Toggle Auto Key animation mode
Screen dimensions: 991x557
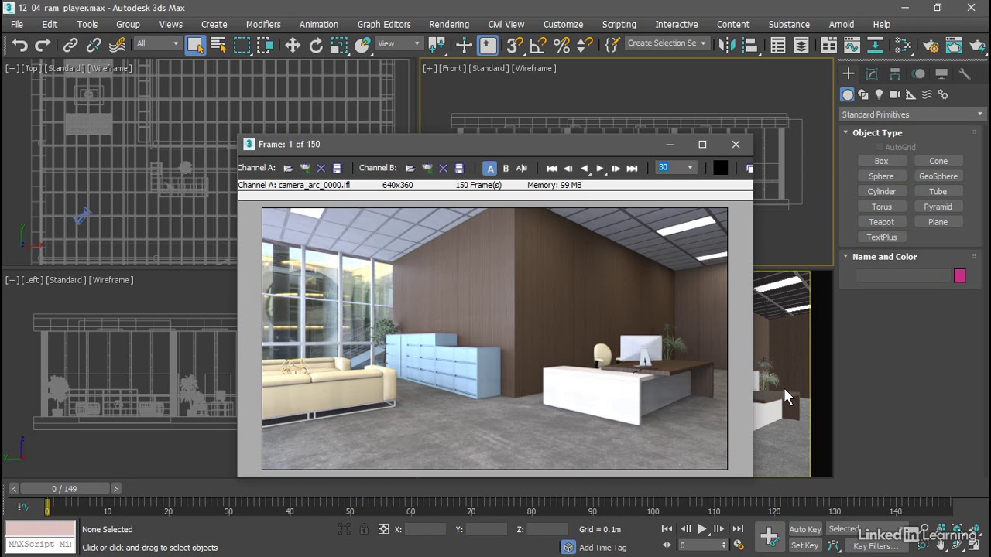click(x=804, y=529)
